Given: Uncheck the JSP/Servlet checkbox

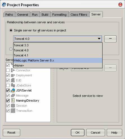Looking at the screenshot, I should [x=8, y=90].
